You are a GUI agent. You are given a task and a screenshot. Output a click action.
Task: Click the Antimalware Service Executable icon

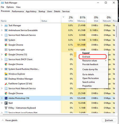6,30
